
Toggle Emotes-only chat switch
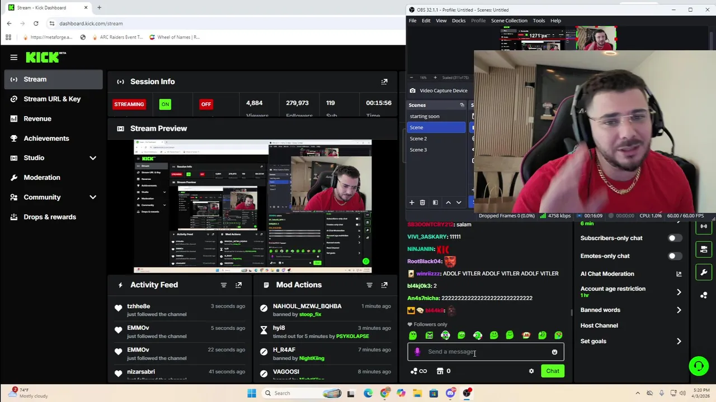click(x=675, y=256)
